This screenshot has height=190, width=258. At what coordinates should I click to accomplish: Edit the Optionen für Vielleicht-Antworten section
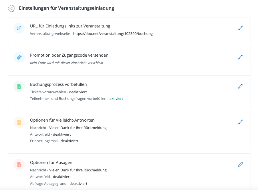pyautogui.click(x=241, y=122)
